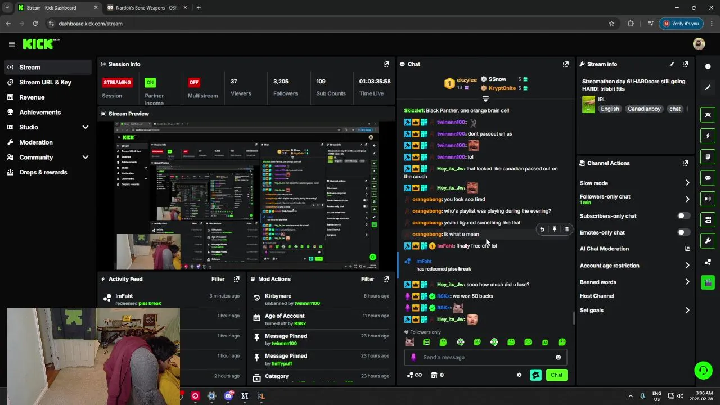
Task: Open the Windows system tray overflow arrow
Action: (630, 396)
